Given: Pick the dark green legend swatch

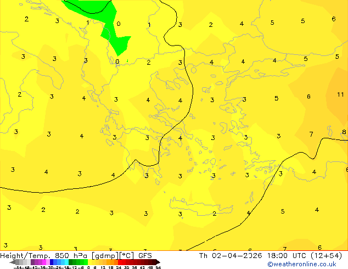Looking at the screenshot, I should tap(70, 262).
